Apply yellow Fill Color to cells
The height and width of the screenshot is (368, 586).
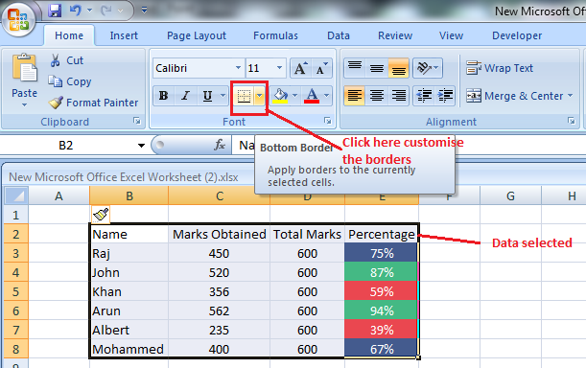281,96
